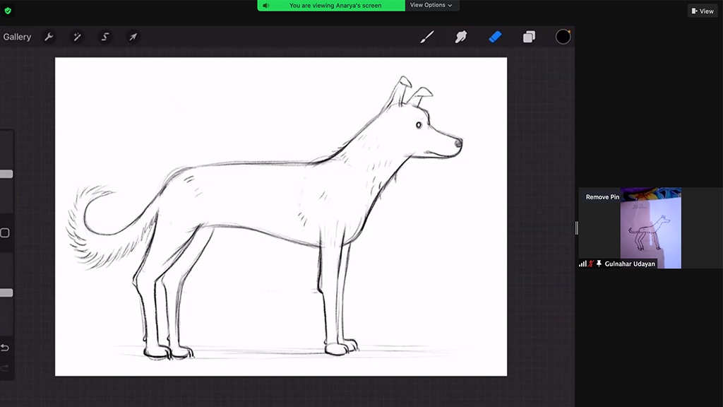Toggle the Eraser tool
723x407 pixels.
click(495, 37)
